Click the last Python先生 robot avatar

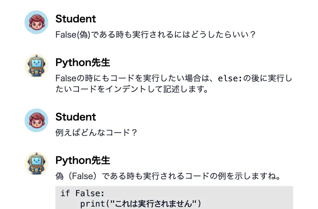coord(37,164)
